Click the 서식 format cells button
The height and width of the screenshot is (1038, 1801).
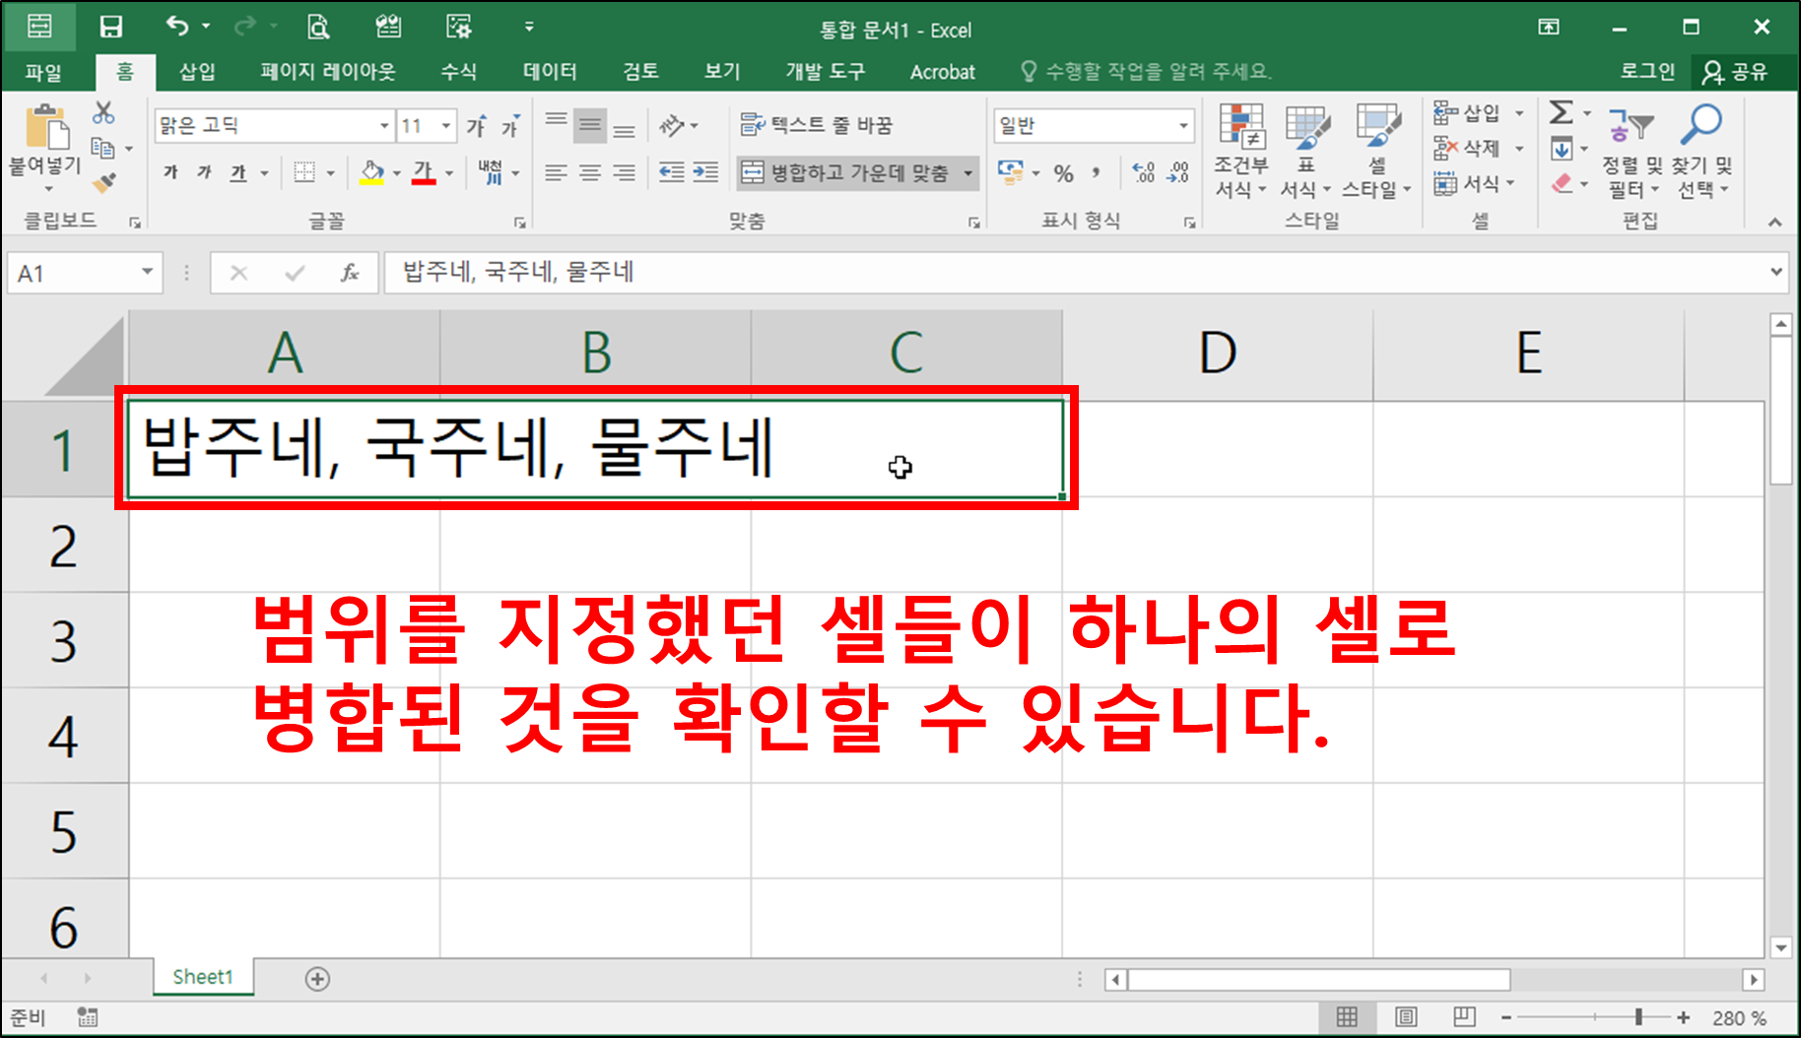coord(1467,183)
